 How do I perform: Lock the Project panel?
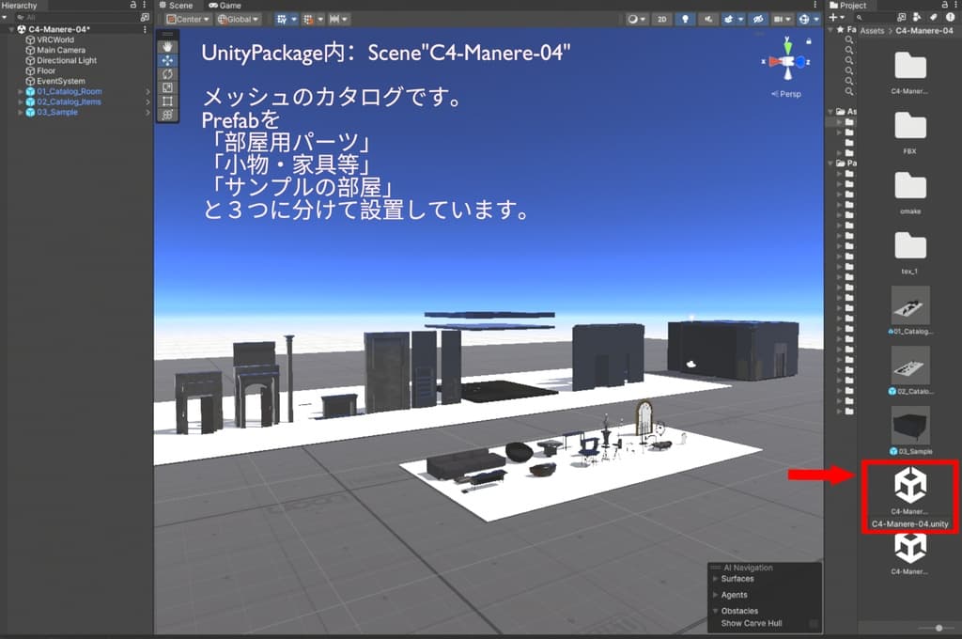[x=945, y=5]
